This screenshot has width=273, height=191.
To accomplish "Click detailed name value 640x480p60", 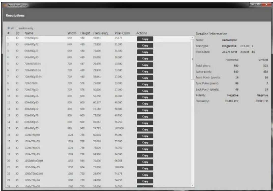I will 230,40.
